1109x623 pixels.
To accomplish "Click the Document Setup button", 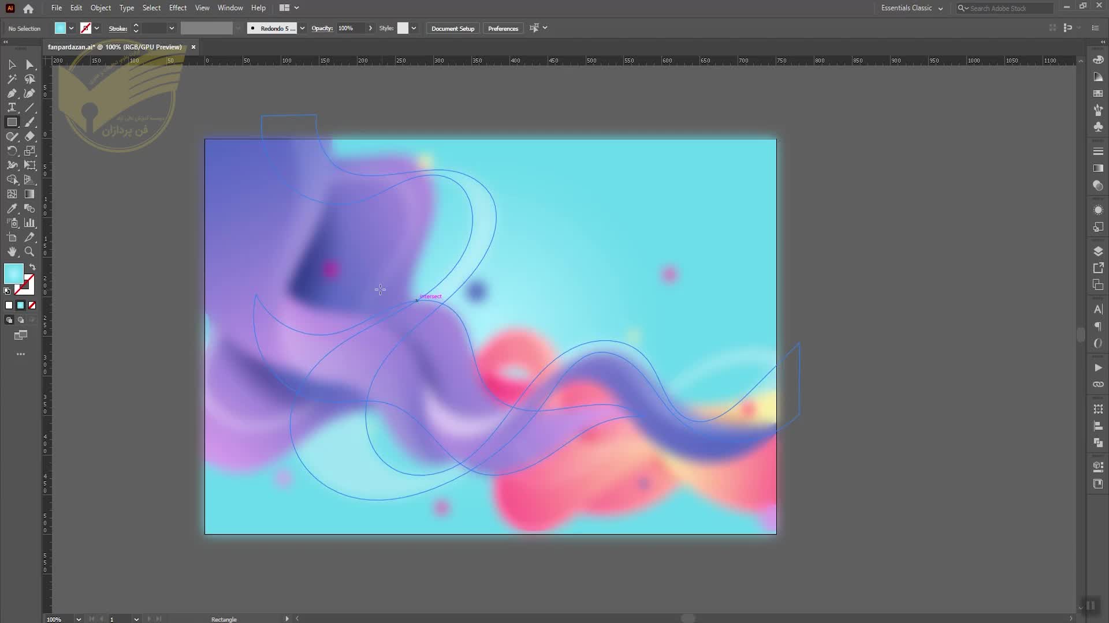I will (452, 28).
